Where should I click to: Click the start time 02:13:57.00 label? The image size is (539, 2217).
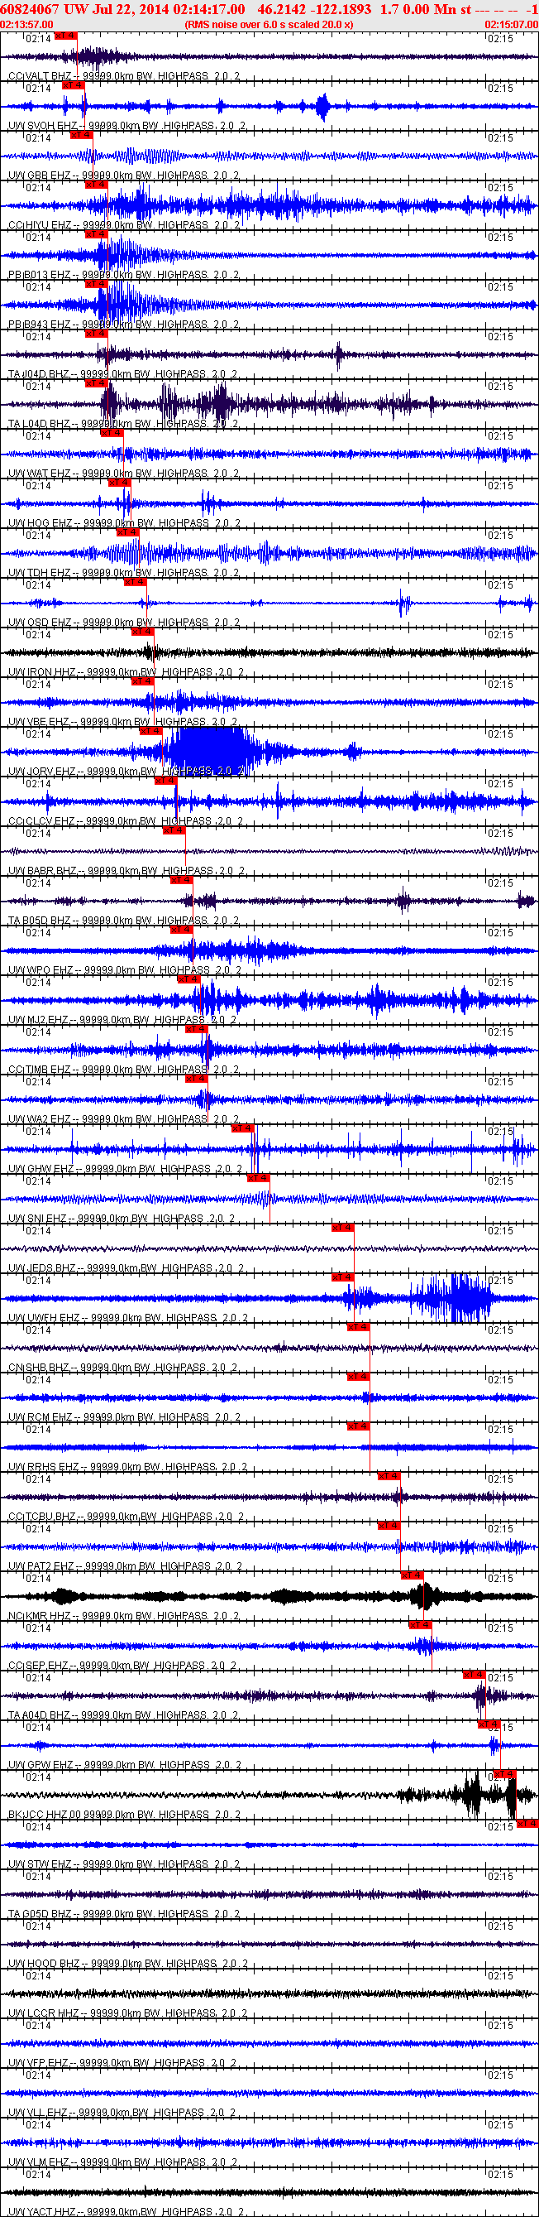click(26, 25)
